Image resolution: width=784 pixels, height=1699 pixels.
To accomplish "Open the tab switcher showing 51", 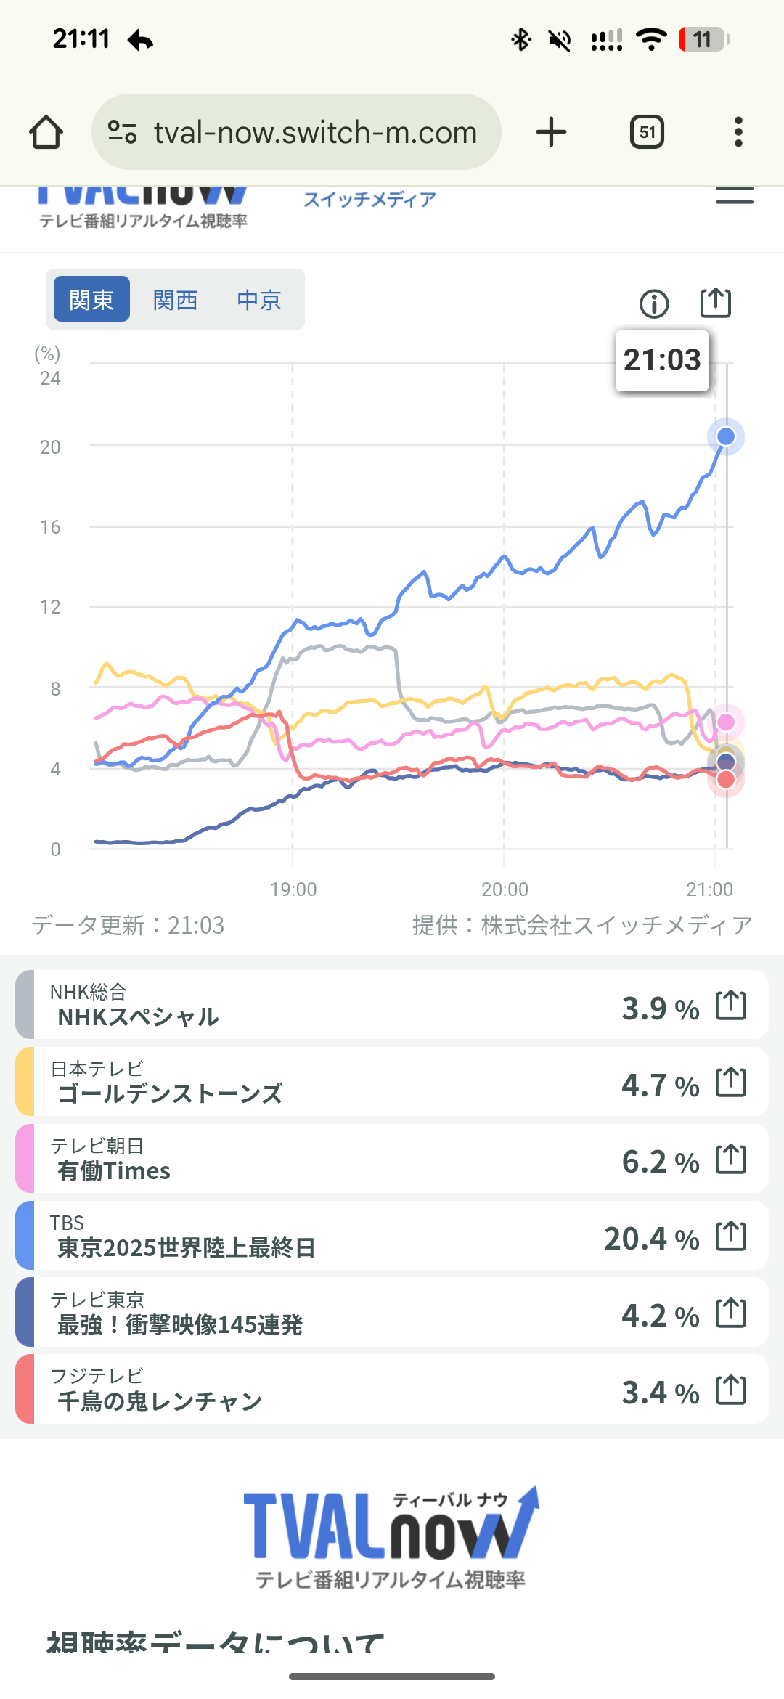I will tap(647, 132).
